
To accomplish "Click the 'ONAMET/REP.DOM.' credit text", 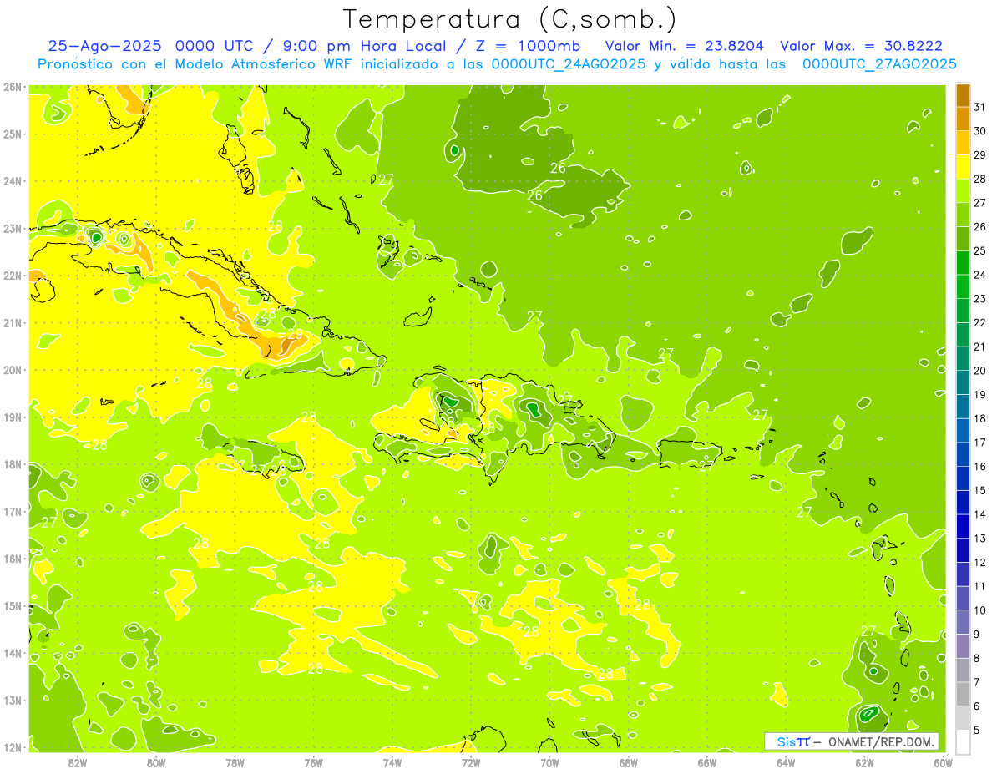I will 880,741.
